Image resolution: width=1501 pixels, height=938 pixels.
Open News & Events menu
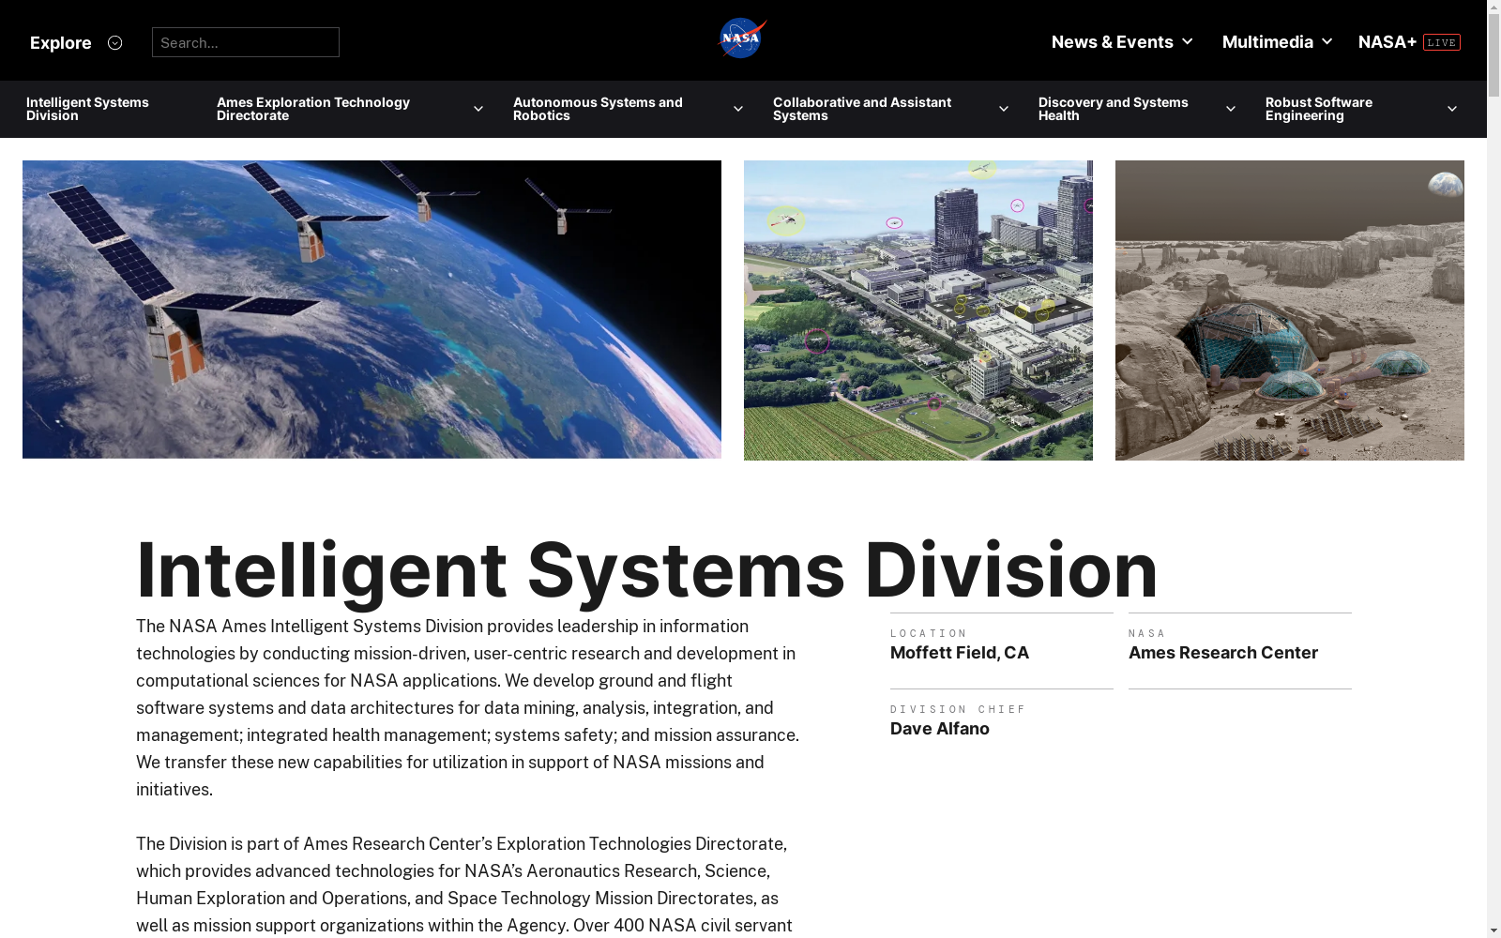(1113, 42)
